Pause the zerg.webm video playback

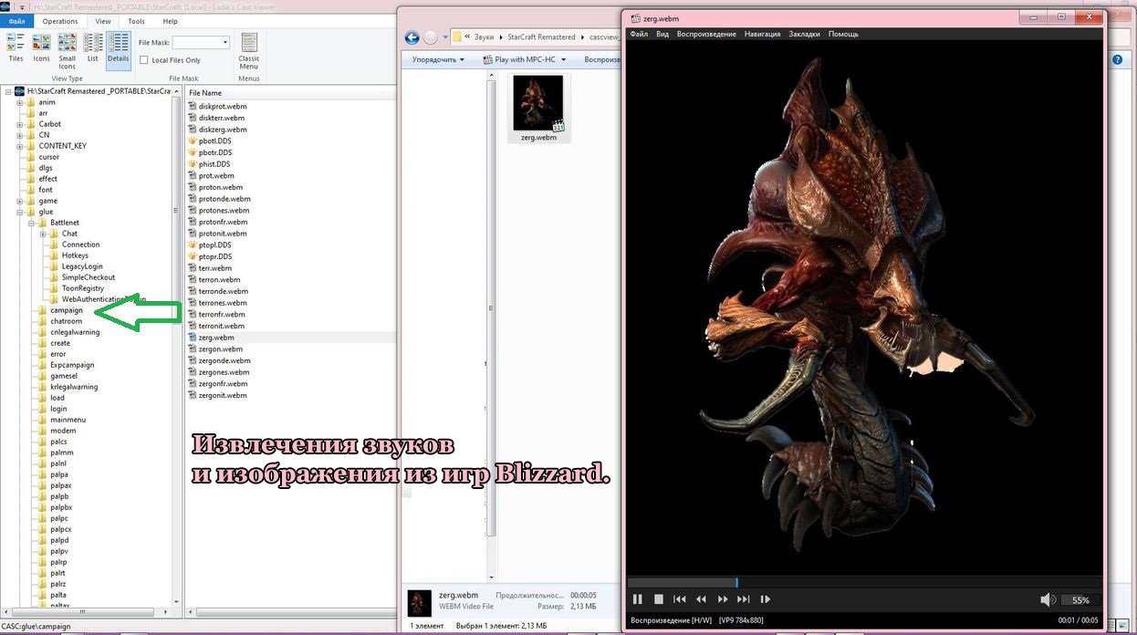point(637,599)
